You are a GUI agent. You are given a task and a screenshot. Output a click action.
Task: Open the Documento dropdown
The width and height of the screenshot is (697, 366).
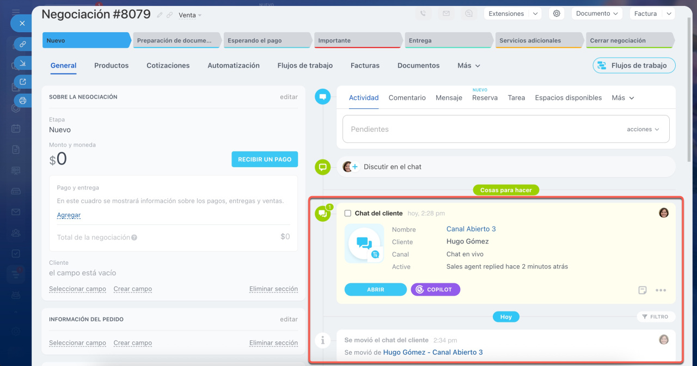point(597,14)
